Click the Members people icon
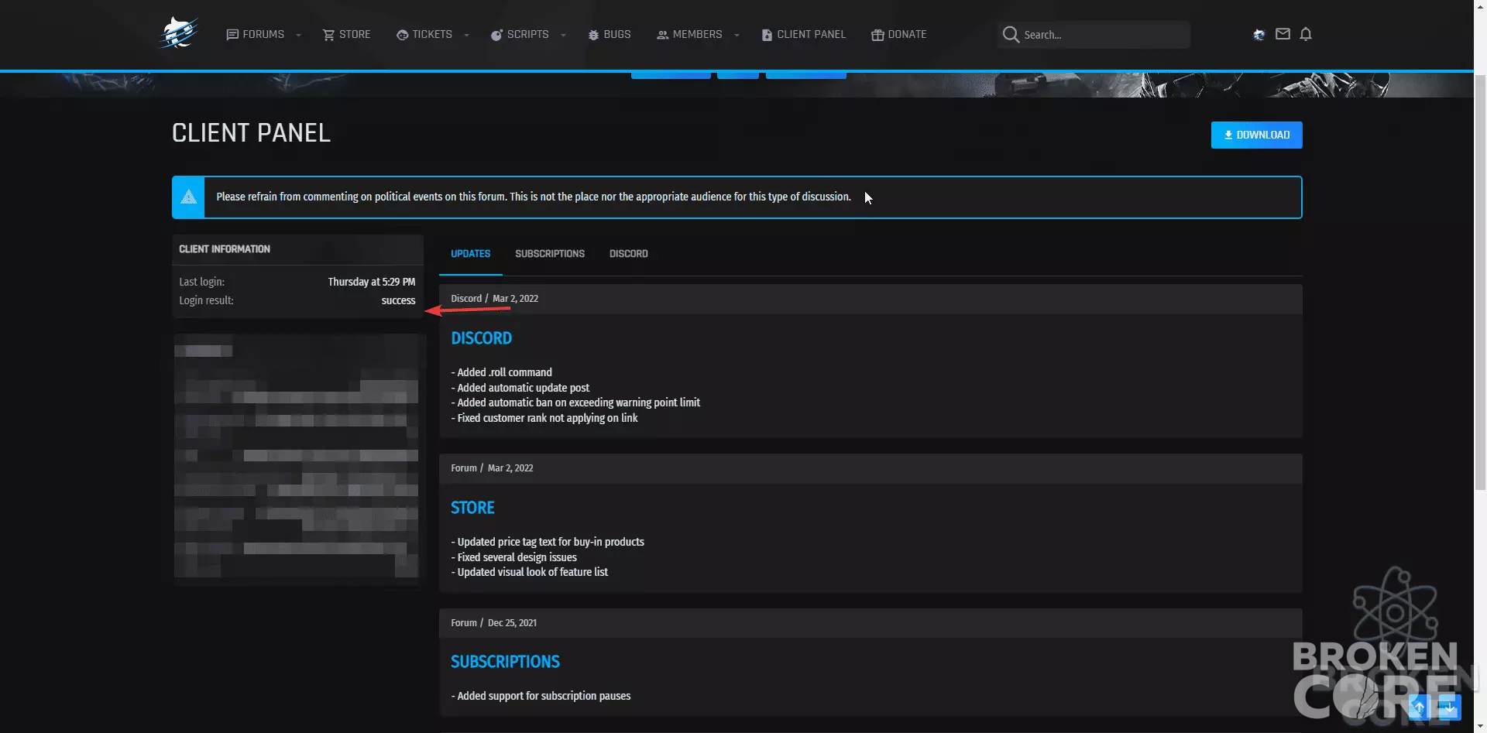The image size is (1487, 733). (662, 35)
